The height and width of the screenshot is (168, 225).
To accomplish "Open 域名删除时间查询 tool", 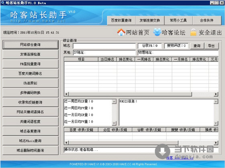I will [31, 150].
